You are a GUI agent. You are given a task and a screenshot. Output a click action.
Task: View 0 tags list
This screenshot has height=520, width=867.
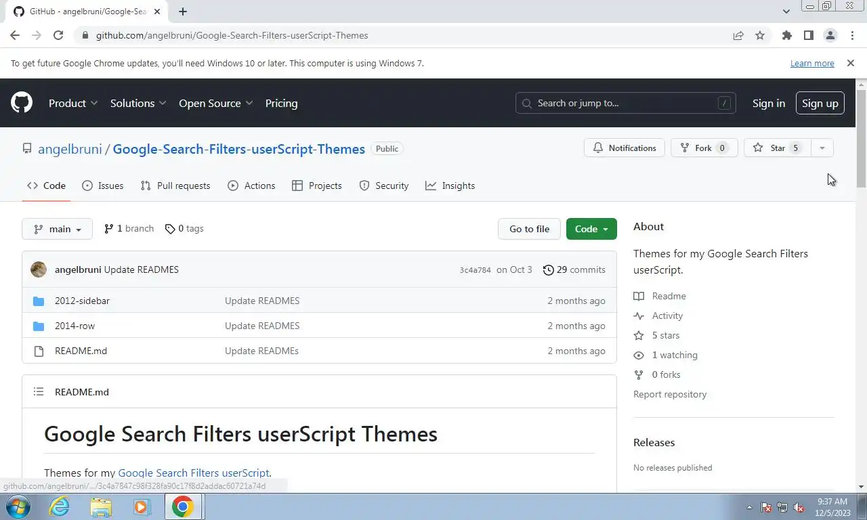pos(184,229)
